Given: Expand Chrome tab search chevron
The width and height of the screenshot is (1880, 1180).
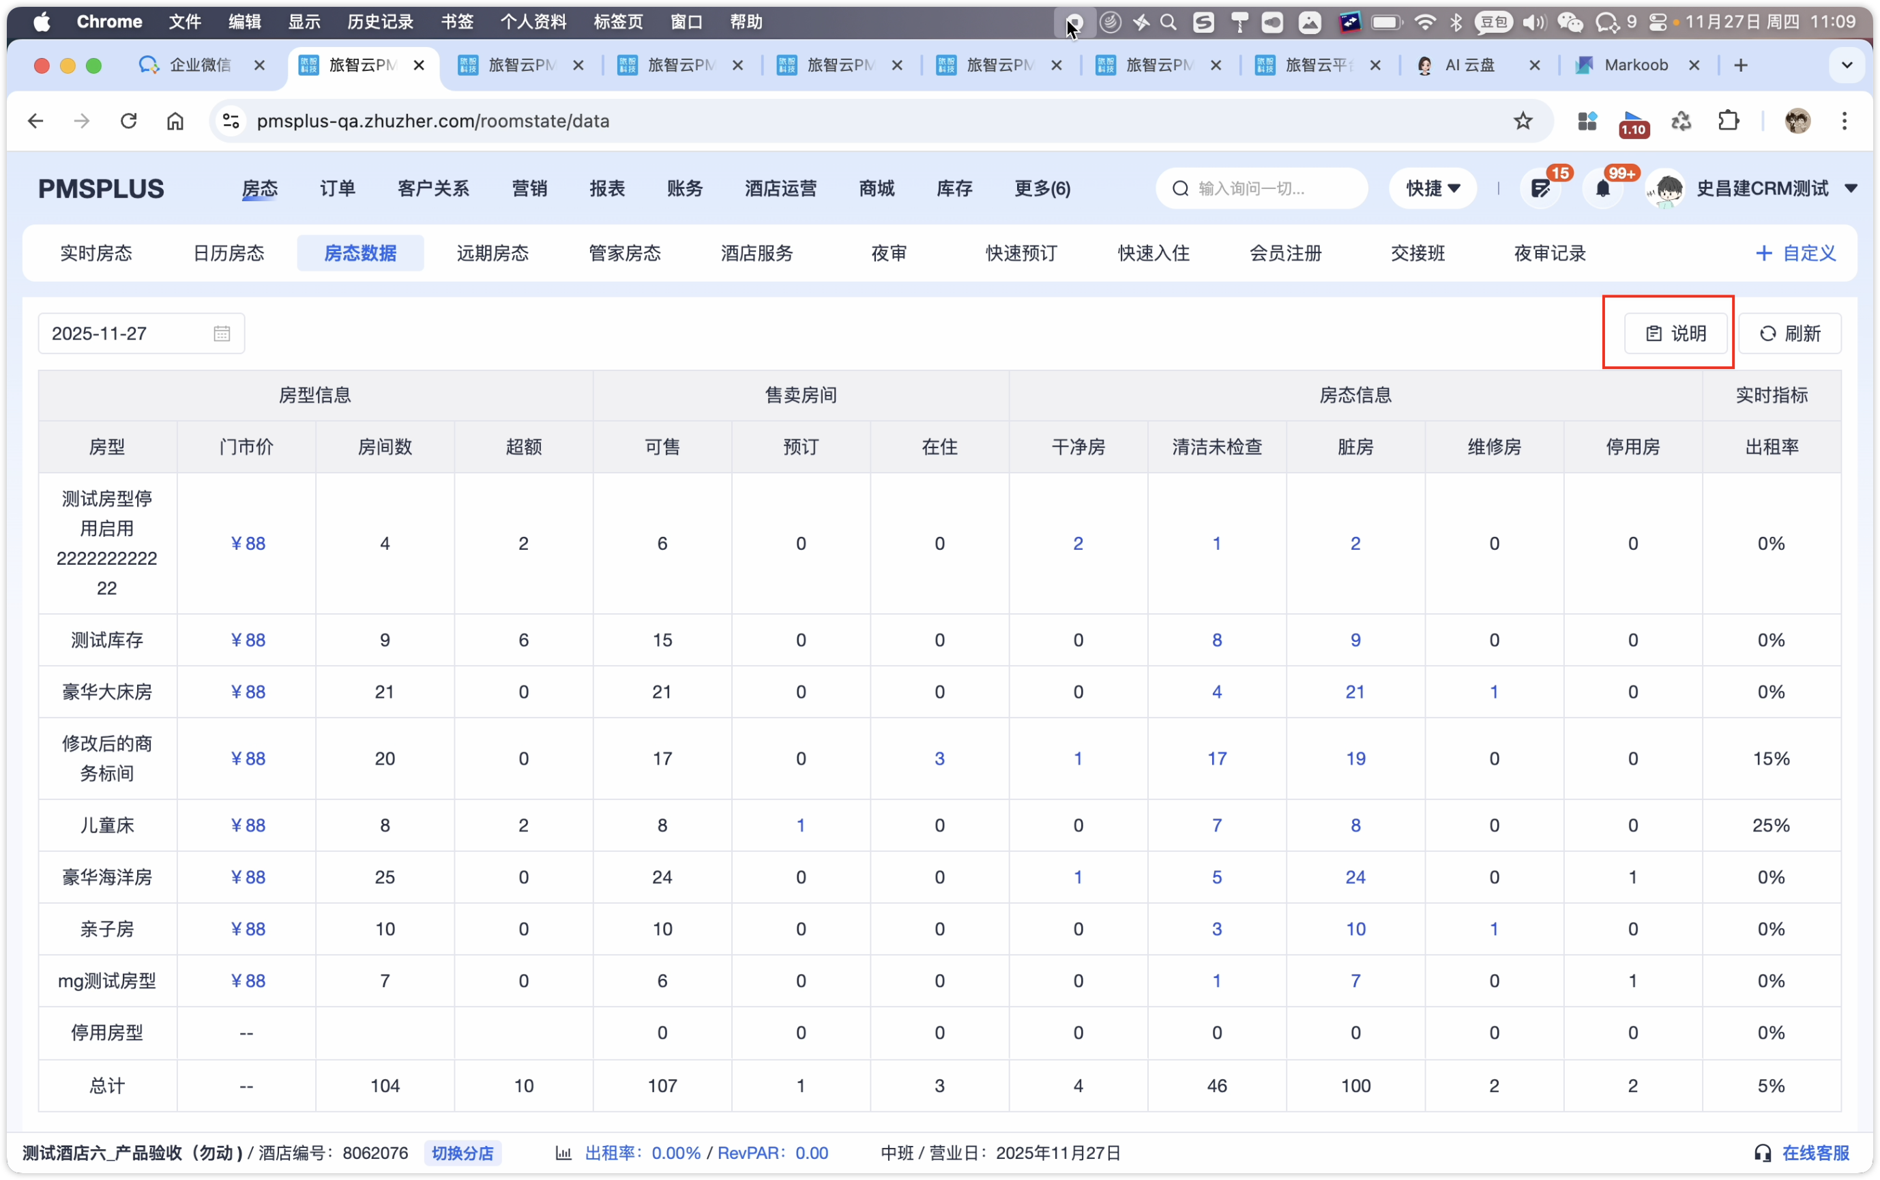Looking at the screenshot, I should click(1847, 65).
